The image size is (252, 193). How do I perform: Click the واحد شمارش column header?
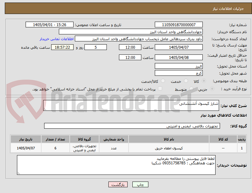click(x=114, y=139)
